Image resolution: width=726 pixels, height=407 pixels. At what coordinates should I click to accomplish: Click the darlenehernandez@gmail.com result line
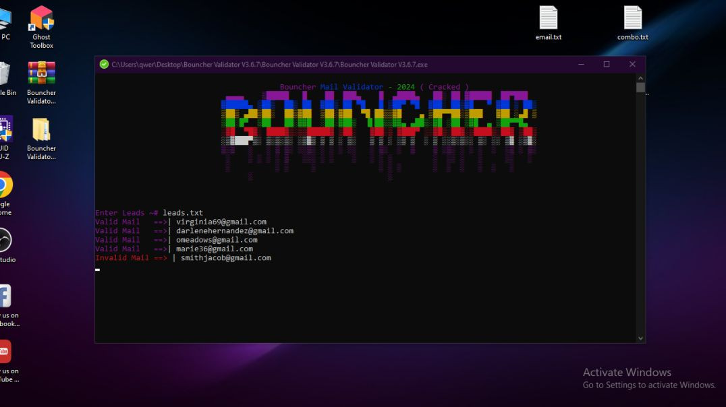coord(194,230)
